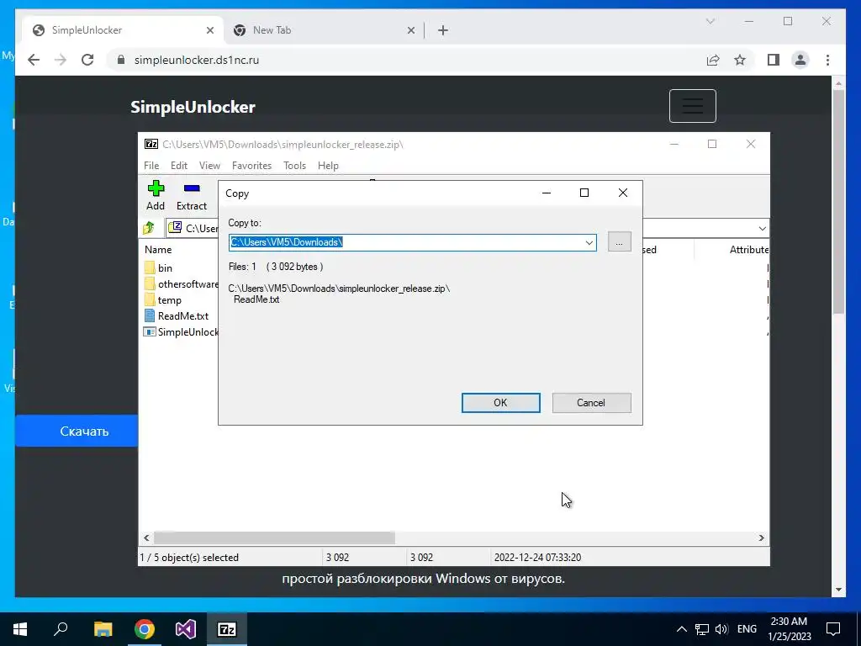Close the New Tab tab
The image size is (861, 646).
tap(410, 30)
